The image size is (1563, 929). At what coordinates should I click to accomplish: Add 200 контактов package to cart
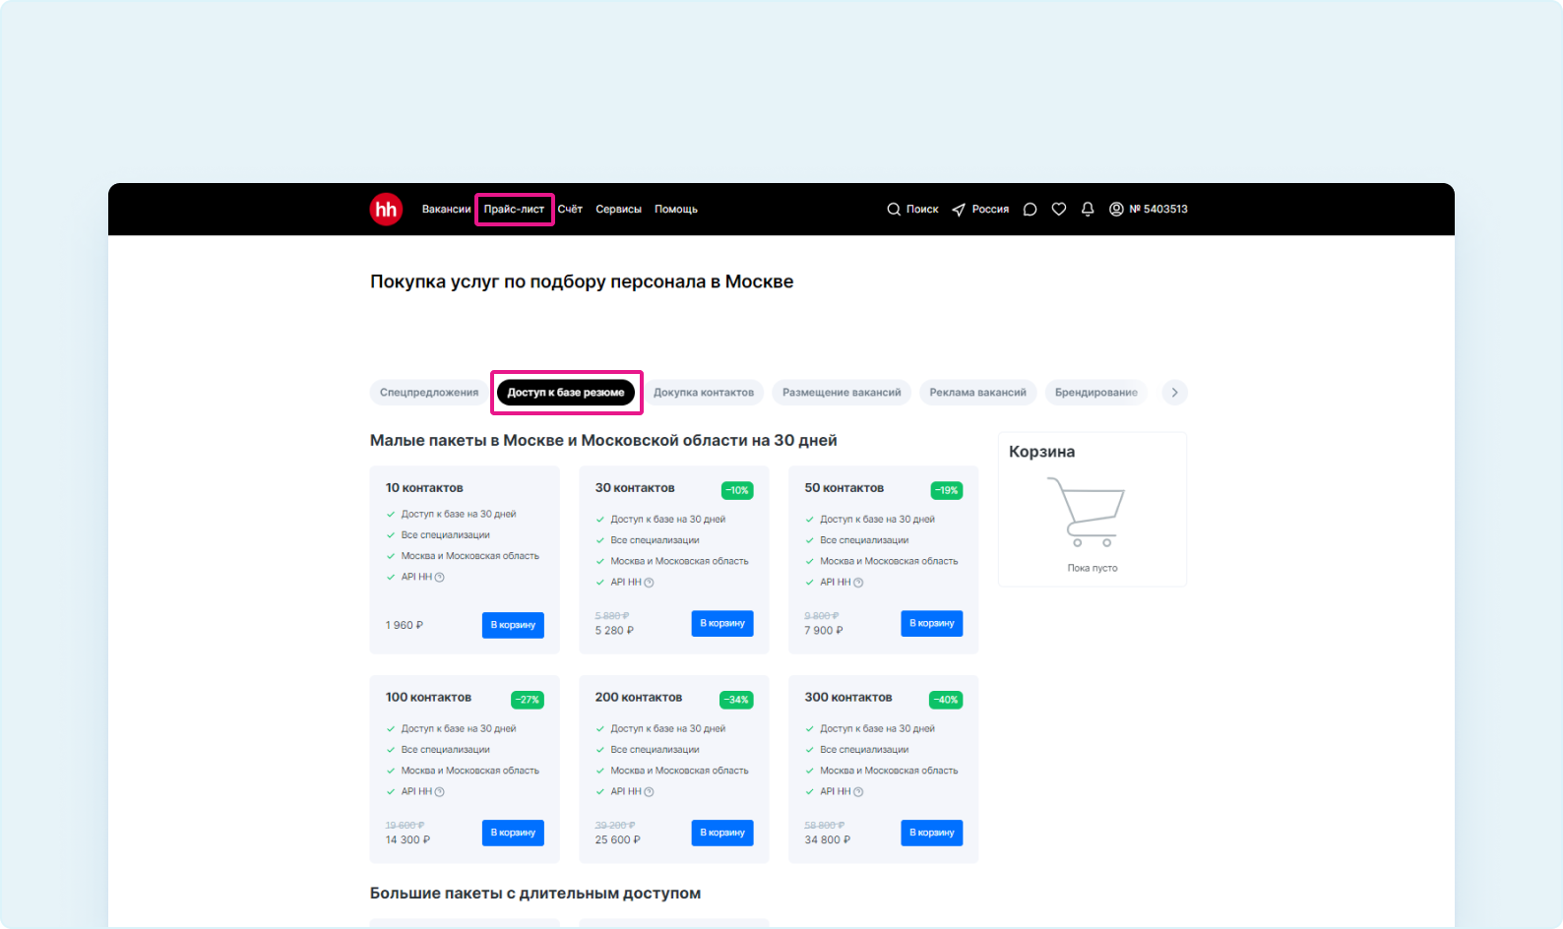(722, 833)
